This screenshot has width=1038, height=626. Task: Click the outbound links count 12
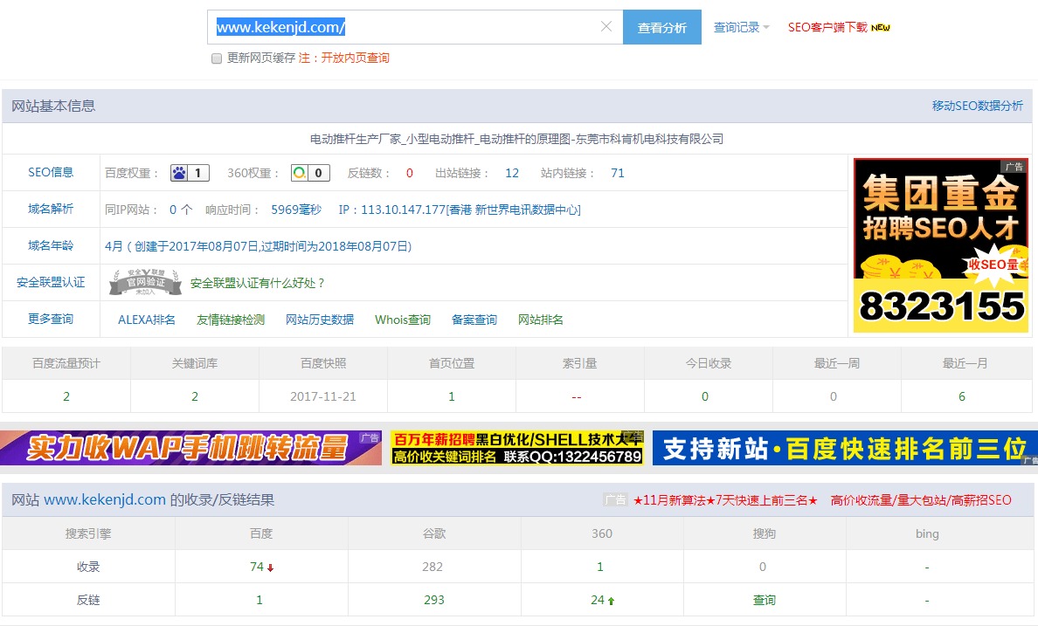[x=512, y=173]
